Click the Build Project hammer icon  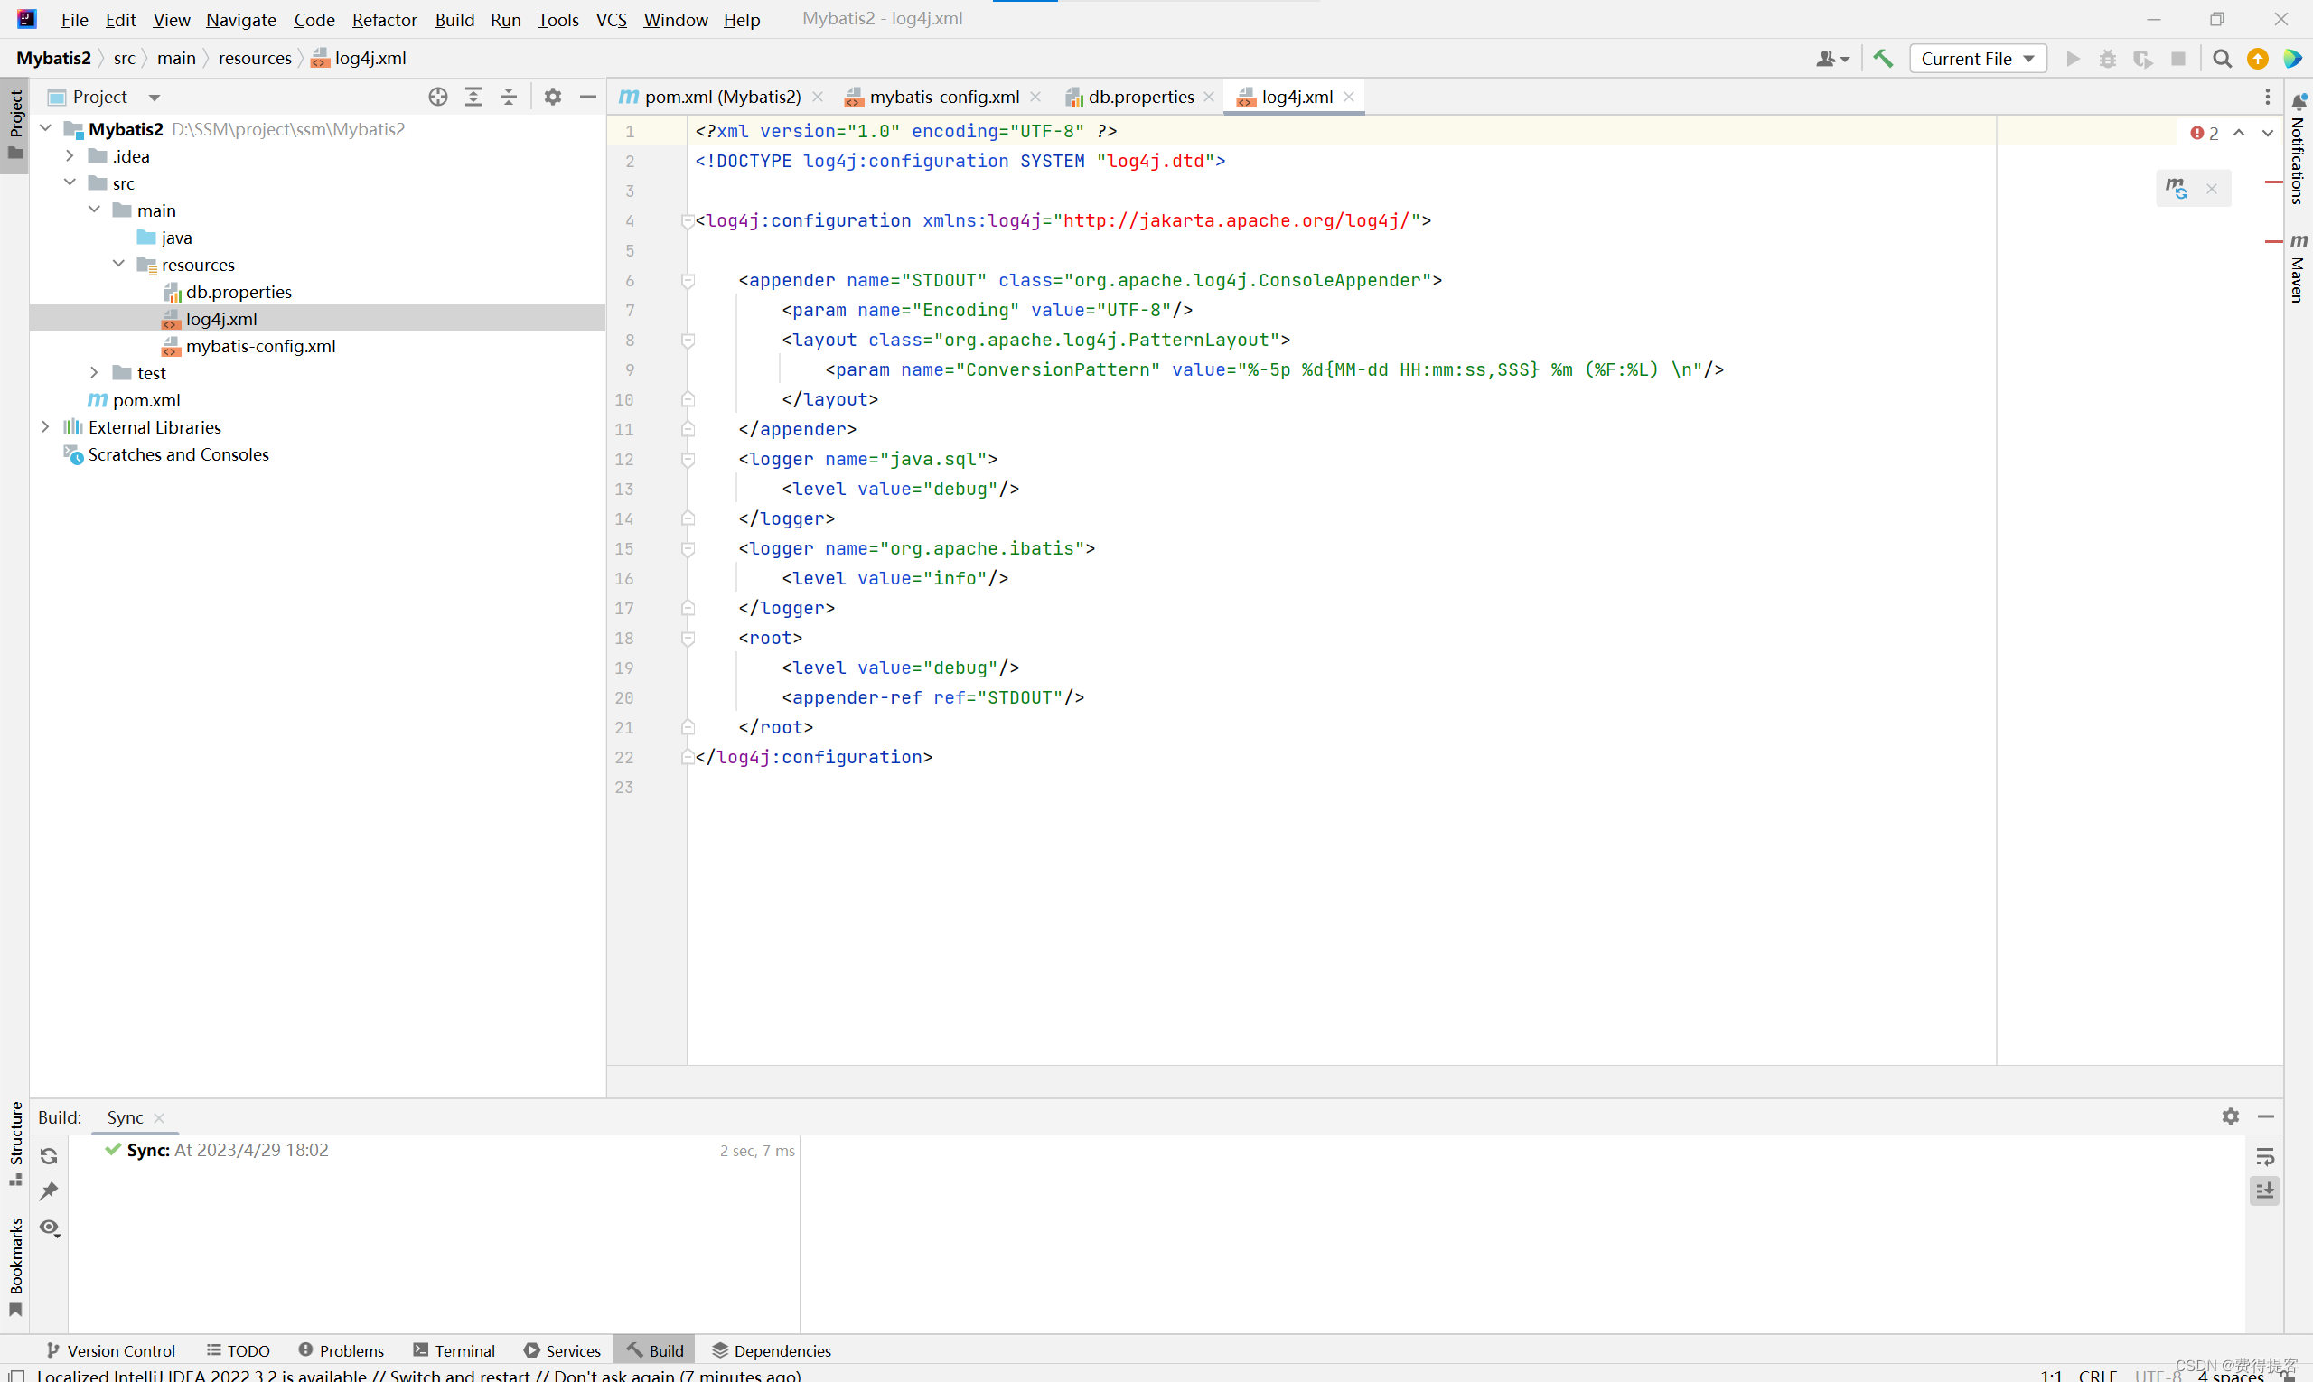coord(1883,59)
